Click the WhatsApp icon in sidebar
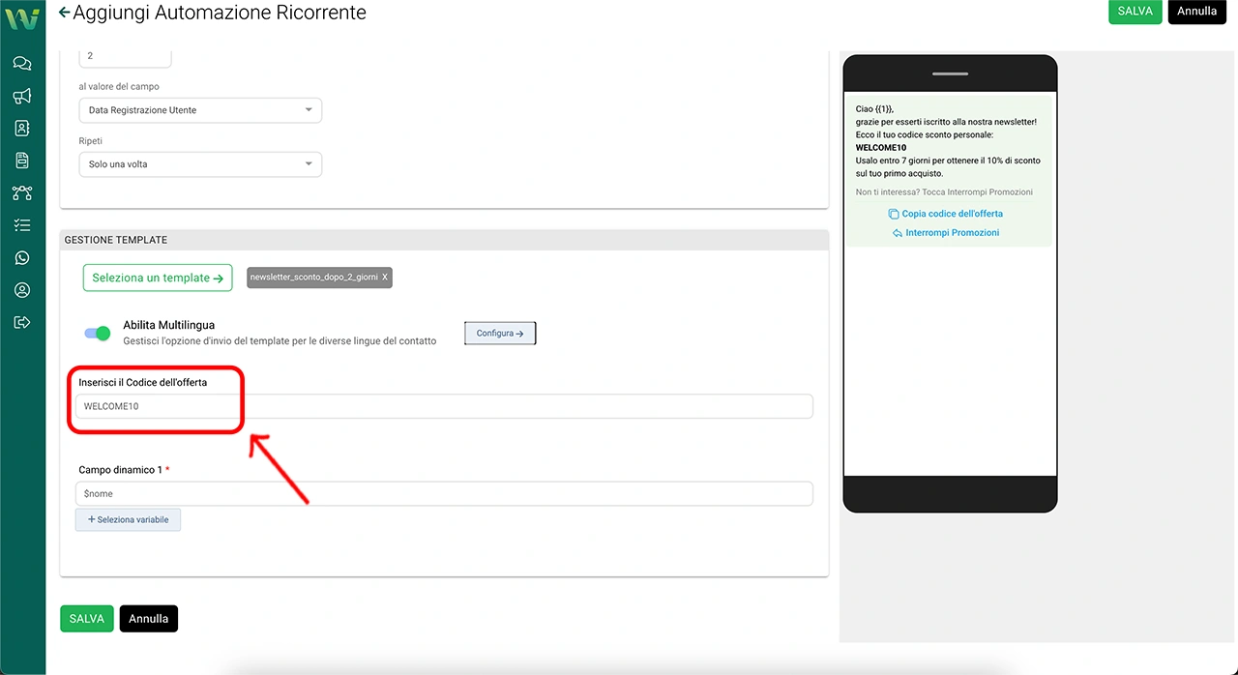This screenshot has width=1238, height=675. (22, 258)
